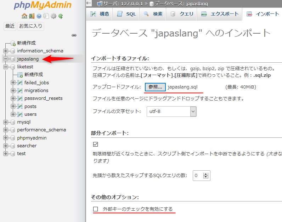The width and height of the screenshot is (282, 222).
Task: Open navigation panel settings gear icon
Action: coord(53,16)
